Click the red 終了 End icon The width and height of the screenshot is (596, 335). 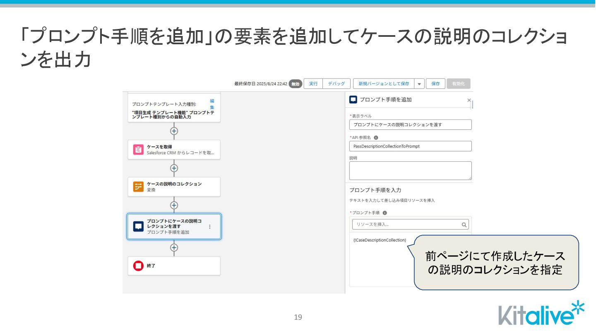[138, 266]
